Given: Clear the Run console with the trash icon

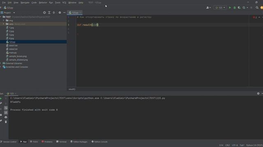Looking at the screenshot, I should [x=6, y=122].
